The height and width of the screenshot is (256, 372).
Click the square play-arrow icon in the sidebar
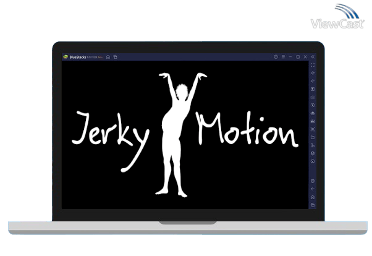(x=313, y=89)
